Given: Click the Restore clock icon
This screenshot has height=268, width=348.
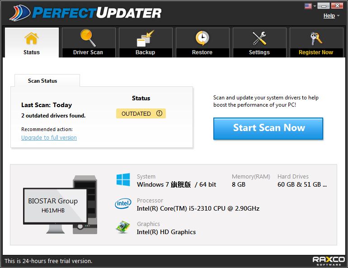Looking at the screenshot, I should pyautogui.click(x=202, y=38).
